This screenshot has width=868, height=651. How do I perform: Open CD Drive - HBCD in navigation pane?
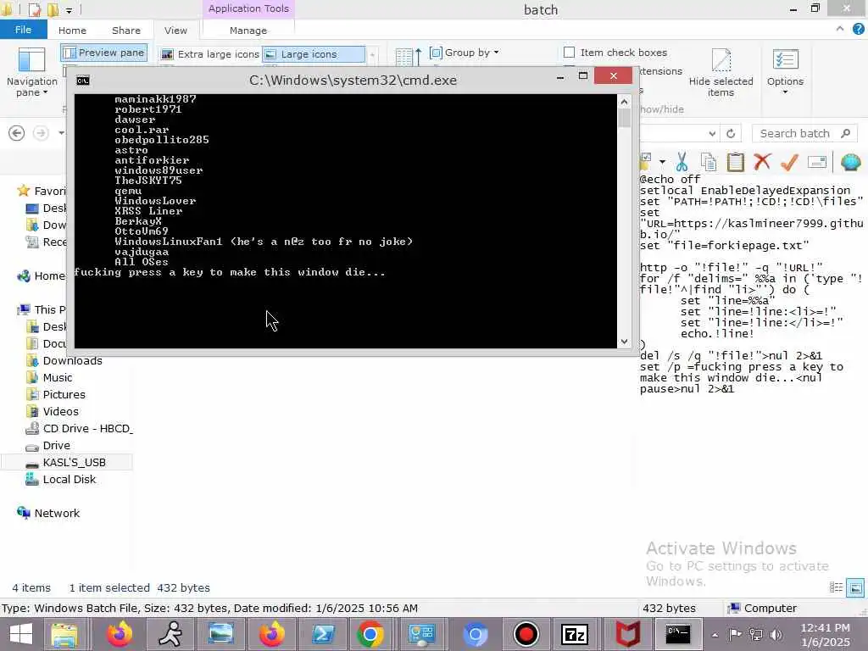coord(79,428)
